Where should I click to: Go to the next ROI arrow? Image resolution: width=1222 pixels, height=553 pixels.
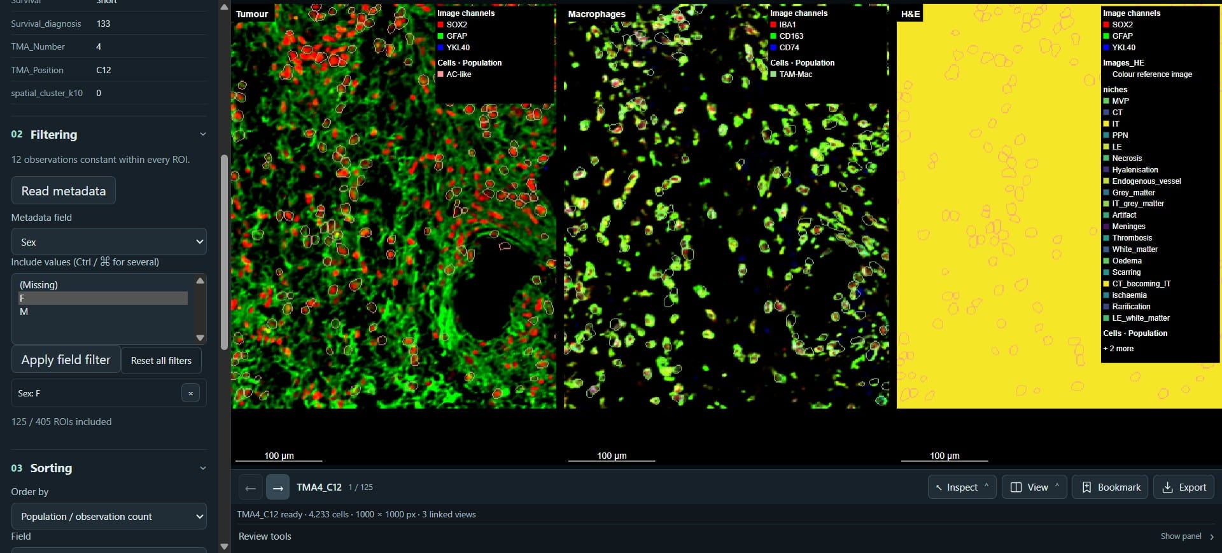pos(277,487)
